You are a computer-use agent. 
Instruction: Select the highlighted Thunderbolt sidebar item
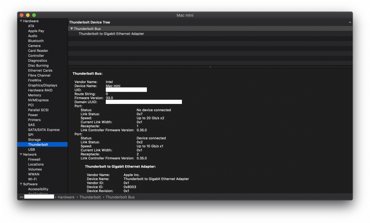[43, 145]
